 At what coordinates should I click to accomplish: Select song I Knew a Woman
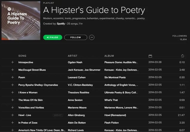click(28, 92)
